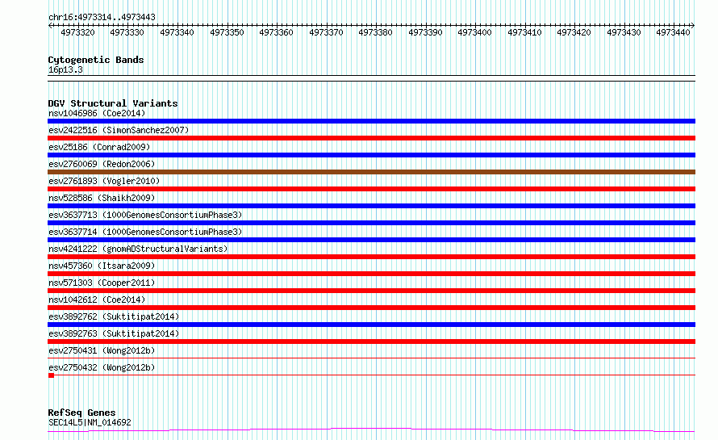Click the esv3892762 (Suktitipat2014) label
This screenshot has height=440, width=718.
(x=114, y=316)
